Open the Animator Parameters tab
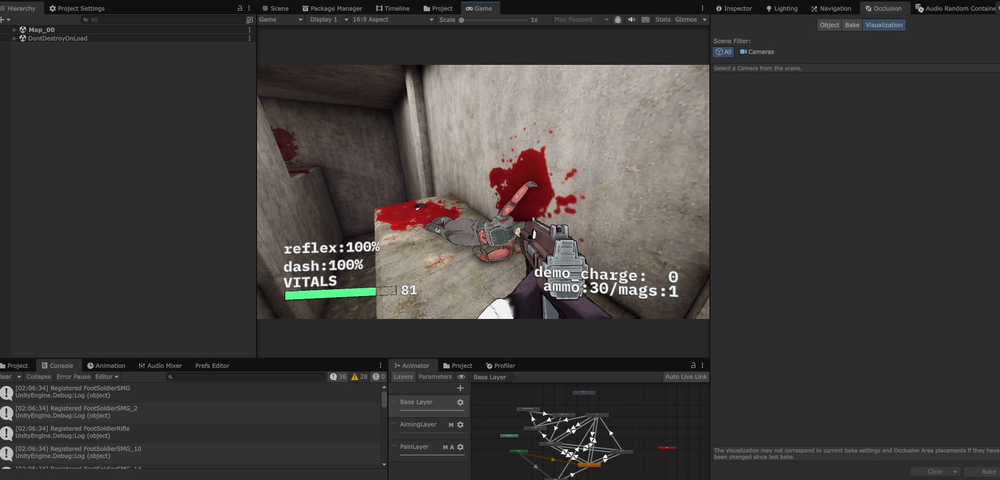 click(x=435, y=377)
